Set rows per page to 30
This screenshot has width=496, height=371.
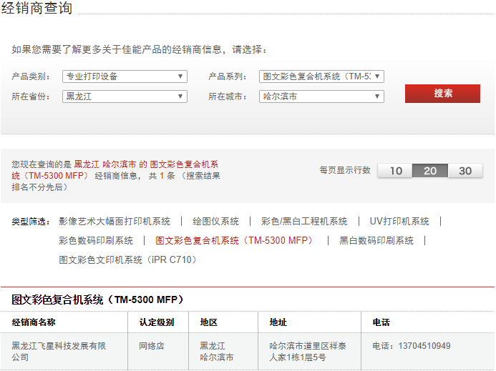[x=465, y=171]
